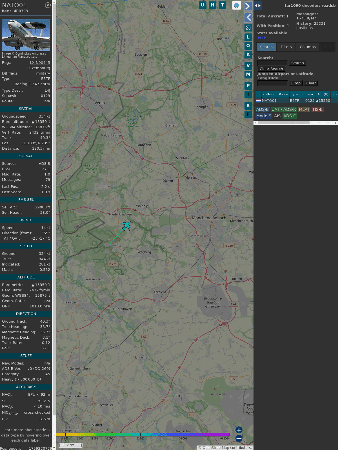
Task: Toggle the H map button
Action: pos(212,5)
